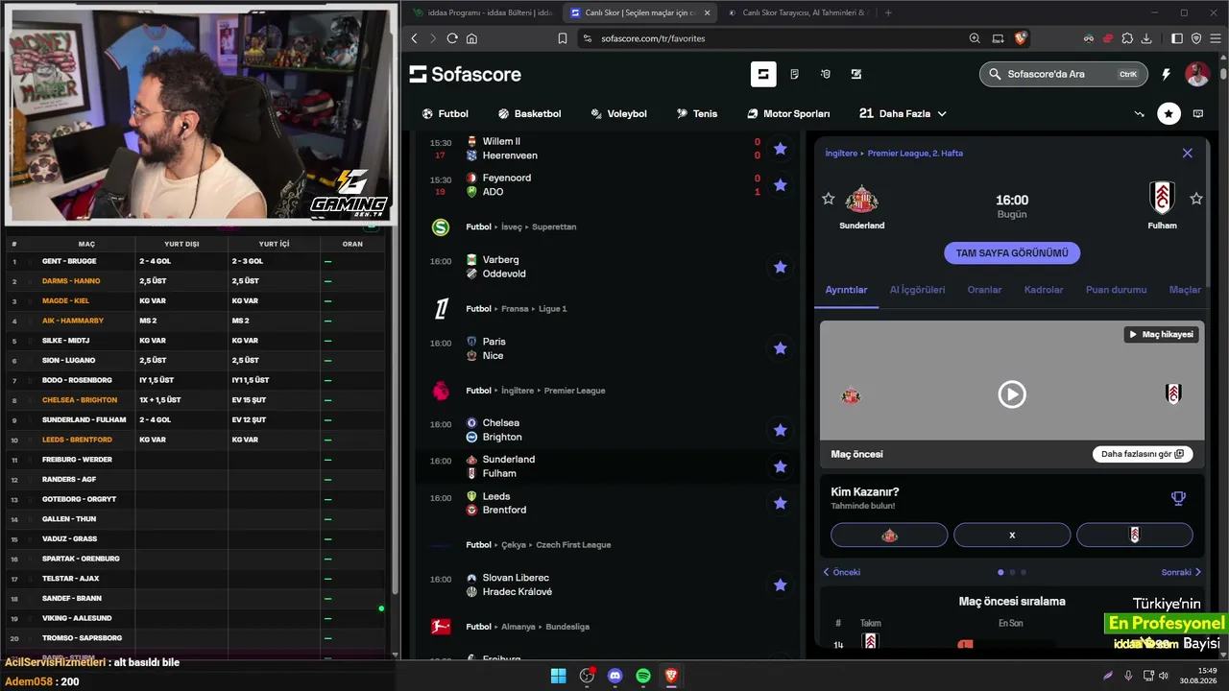Switch to the Kadrolar tab

(x=1044, y=290)
